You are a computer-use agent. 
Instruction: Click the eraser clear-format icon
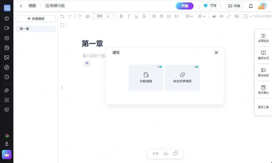(87, 16)
